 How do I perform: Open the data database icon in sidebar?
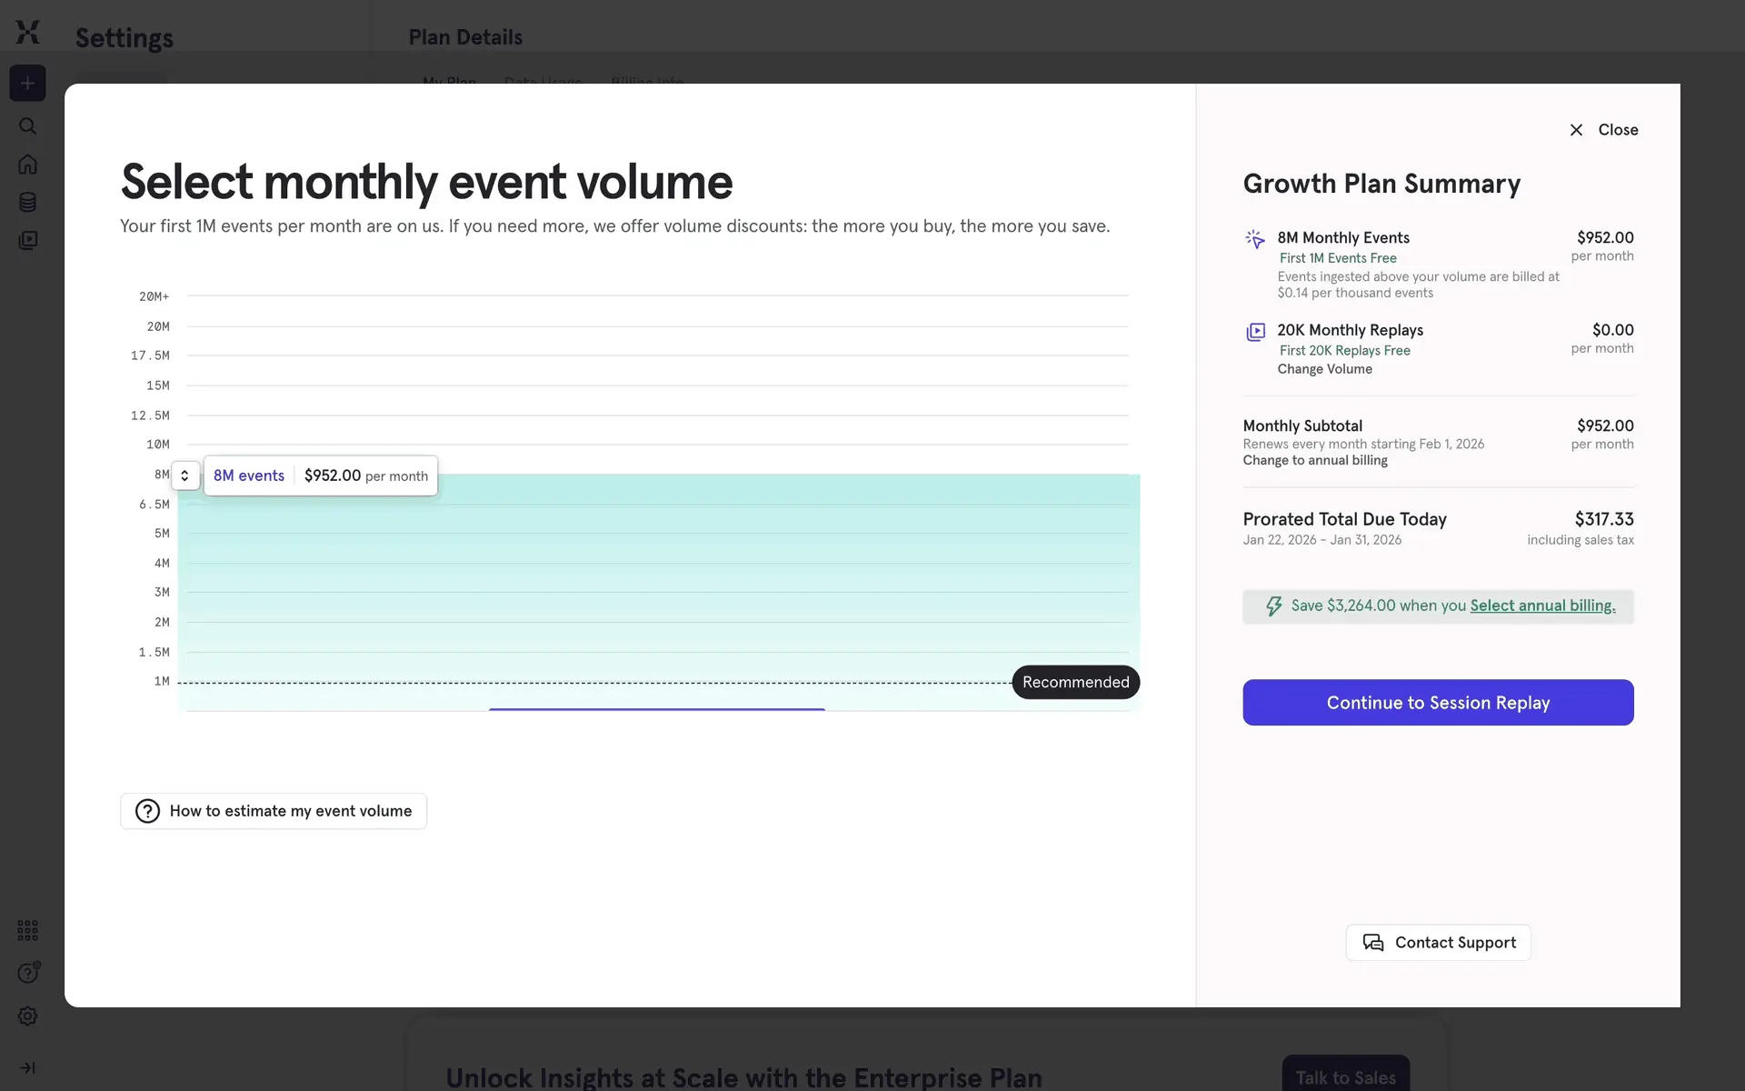tap(28, 202)
